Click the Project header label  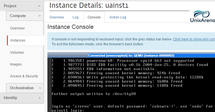[10, 6]
